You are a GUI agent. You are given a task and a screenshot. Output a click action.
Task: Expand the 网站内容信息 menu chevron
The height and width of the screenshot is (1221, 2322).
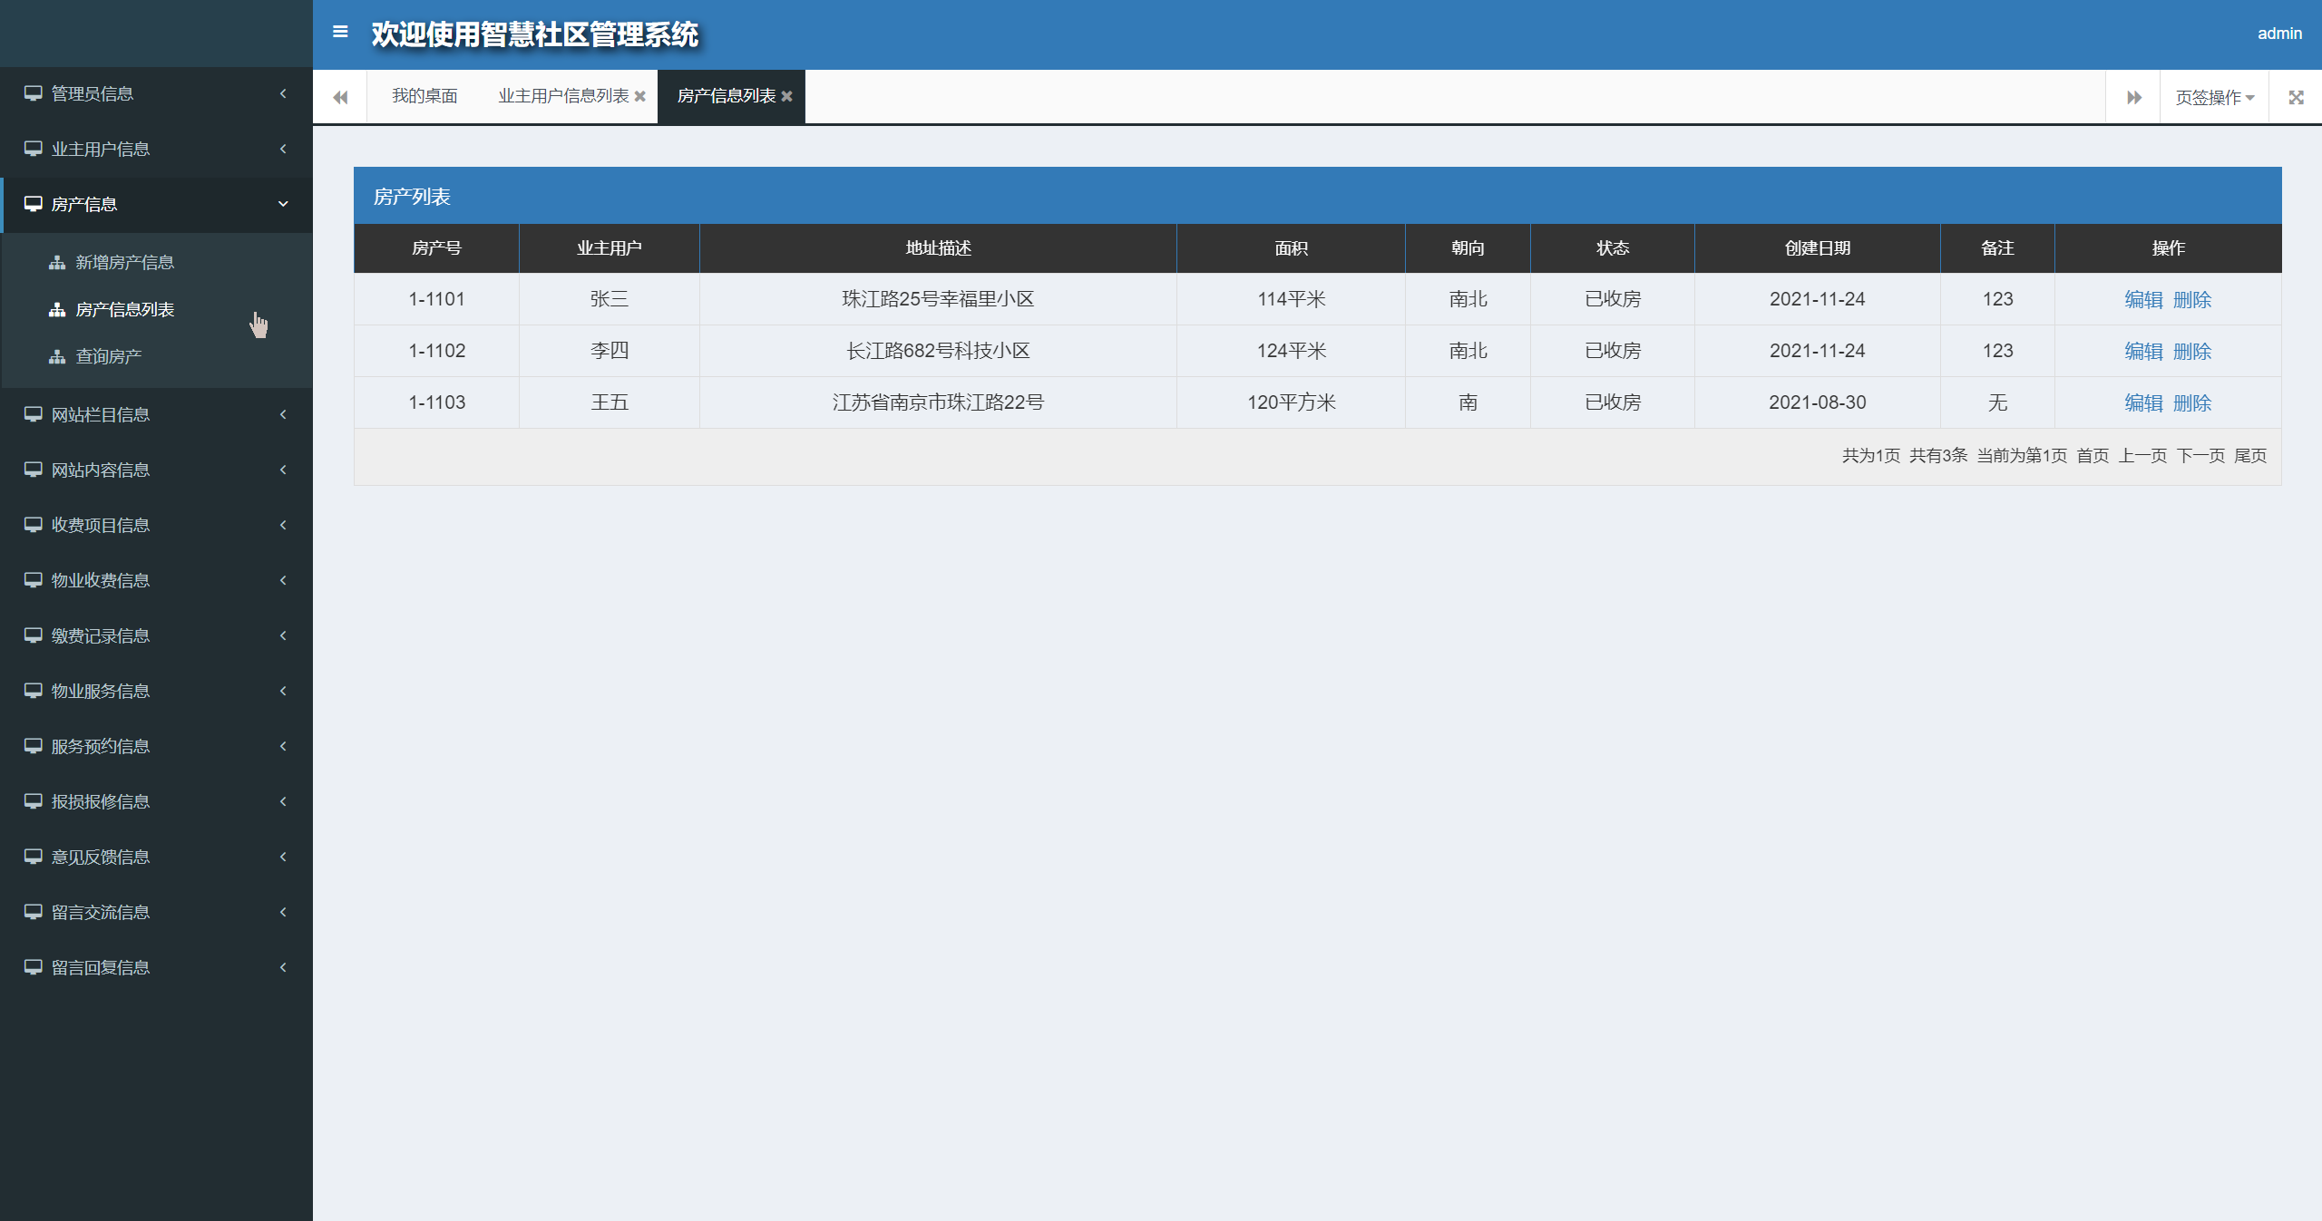[x=283, y=470]
